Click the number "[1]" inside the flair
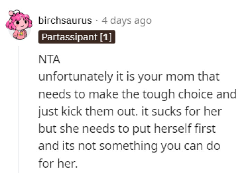 click(105, 38)
